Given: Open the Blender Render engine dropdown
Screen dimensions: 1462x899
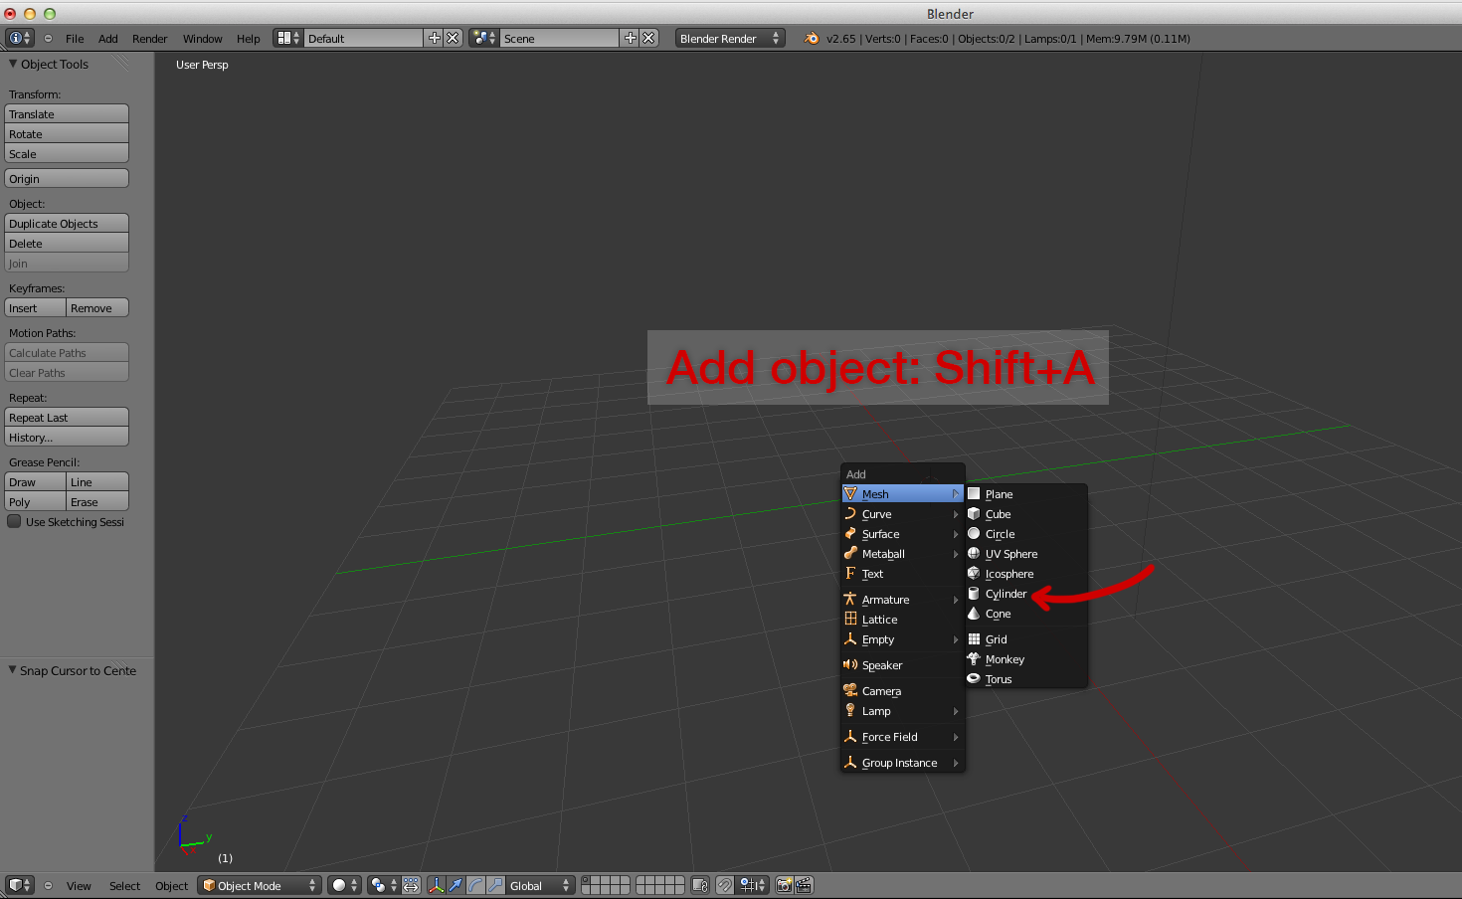Looking at the screenshot, I should 730,38.
